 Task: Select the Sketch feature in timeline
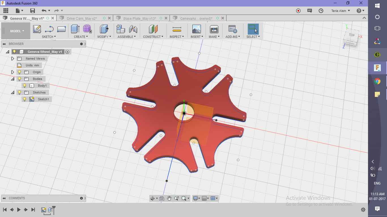pyautogui.click(x=44, y=210)
